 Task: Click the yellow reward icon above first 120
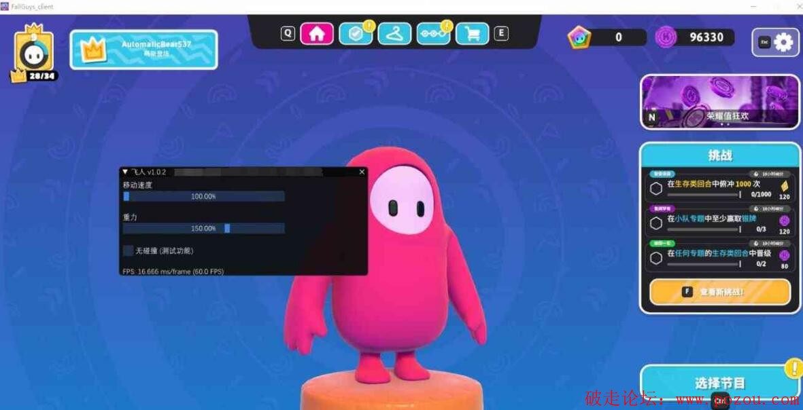(x=784, y=186)
